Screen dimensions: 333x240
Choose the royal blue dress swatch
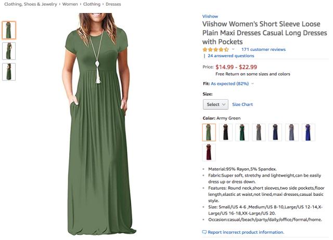point(309,132)
